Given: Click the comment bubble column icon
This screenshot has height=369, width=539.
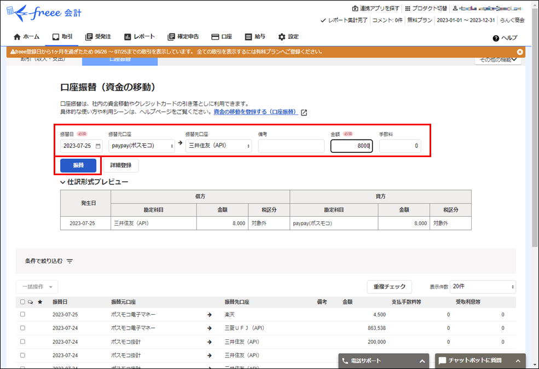Looking at the screenshot, I should 31,302.
